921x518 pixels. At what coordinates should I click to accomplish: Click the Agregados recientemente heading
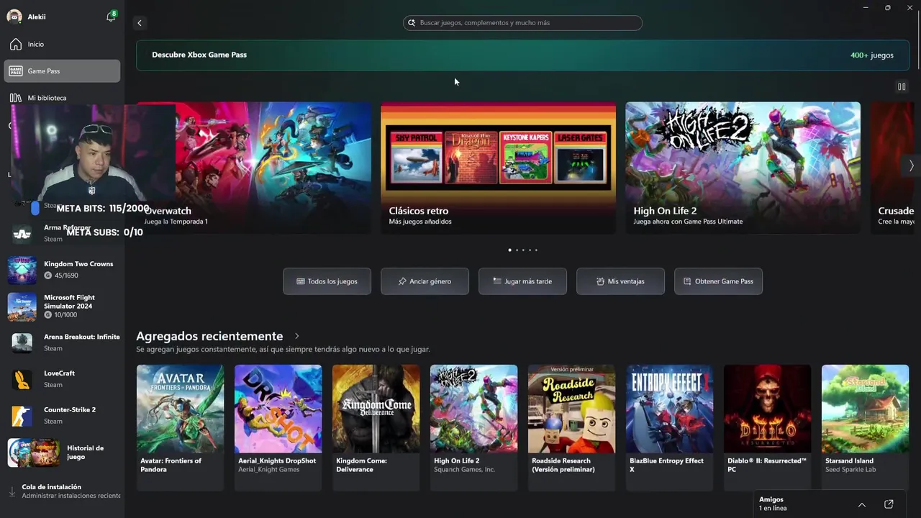pyautogui.click(x=209, y=336)
